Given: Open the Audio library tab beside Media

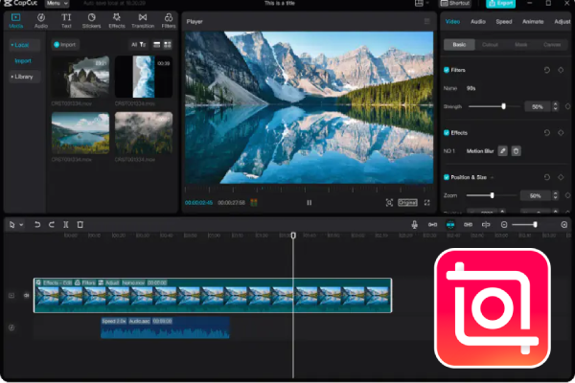Looking at the screenshot, I should coord(41,21).
